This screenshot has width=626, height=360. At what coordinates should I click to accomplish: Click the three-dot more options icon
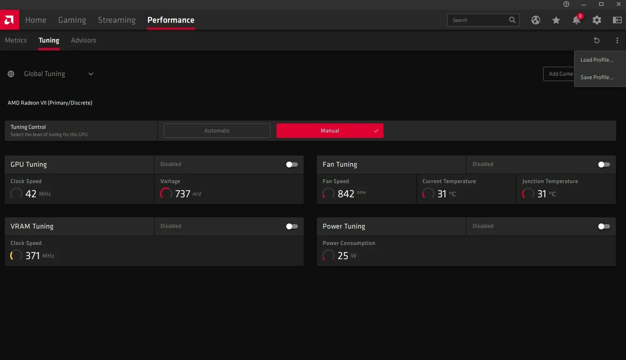click(617, 40)
